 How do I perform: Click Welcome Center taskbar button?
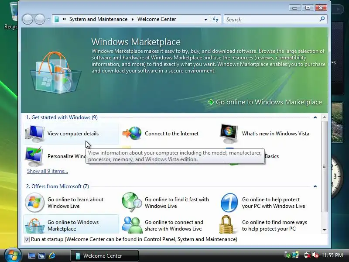tap(105, 255)
